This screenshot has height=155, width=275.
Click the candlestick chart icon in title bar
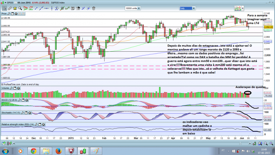pos(2,3)
